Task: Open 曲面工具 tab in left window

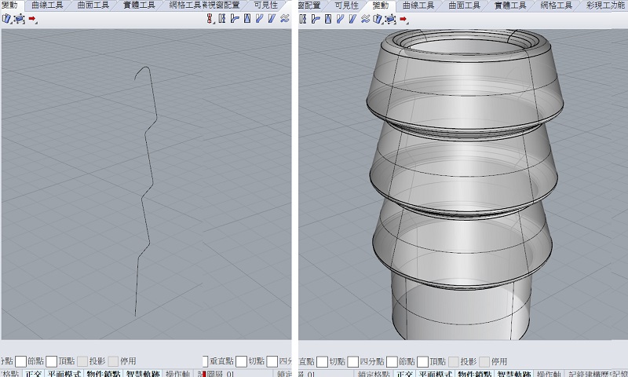Action: (x=93, y=5)
